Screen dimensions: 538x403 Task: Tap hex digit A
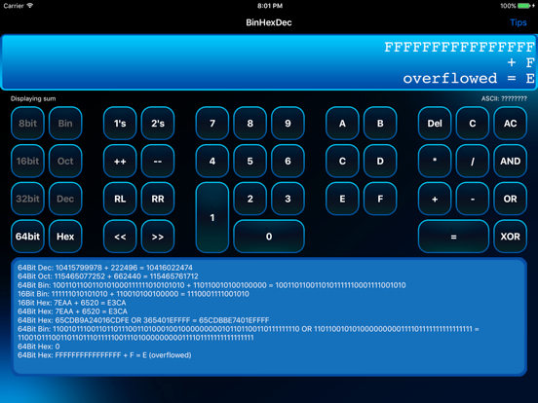342,123
